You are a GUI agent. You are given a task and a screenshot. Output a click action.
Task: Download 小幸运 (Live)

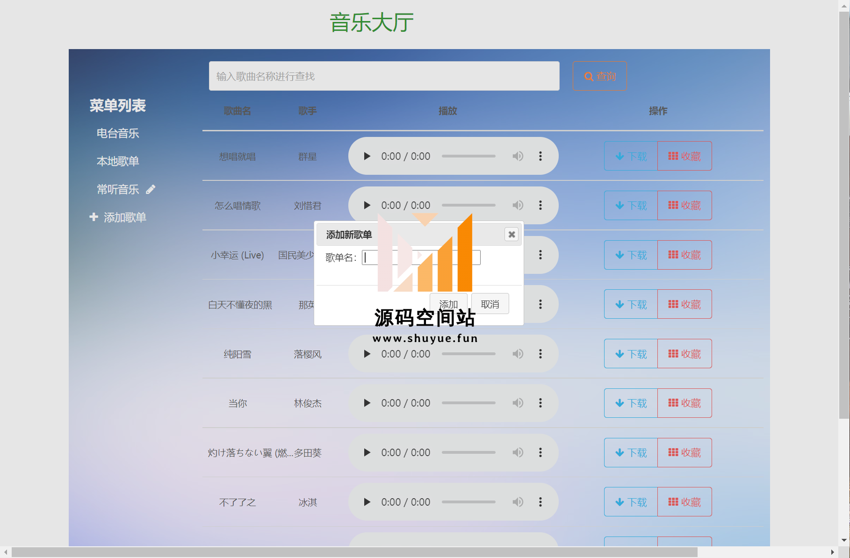click(631, 255)
